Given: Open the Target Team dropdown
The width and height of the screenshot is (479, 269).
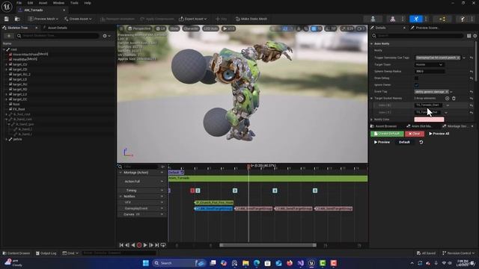Looking at the screenshot, I should pyautogui.click(x=429, y=65).
